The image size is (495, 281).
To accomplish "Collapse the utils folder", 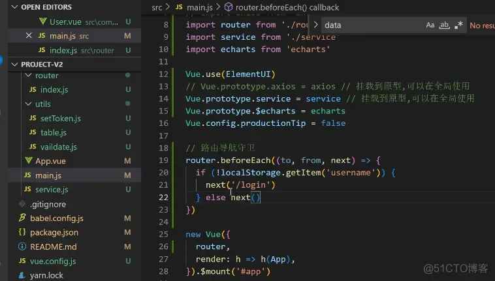I will [28, 104].
